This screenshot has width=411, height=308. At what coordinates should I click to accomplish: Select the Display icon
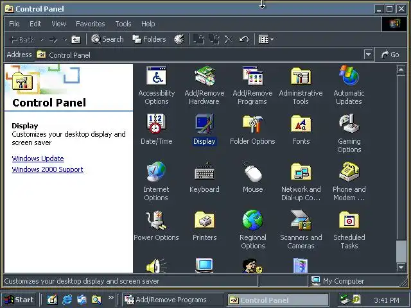(204, 130)
